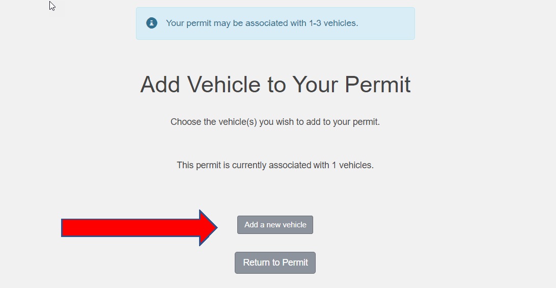Image resolution: width=556 pixels, height=288 pixels.
Task: Go back with "Return to Permit"
Action: [x=275, y=263]
